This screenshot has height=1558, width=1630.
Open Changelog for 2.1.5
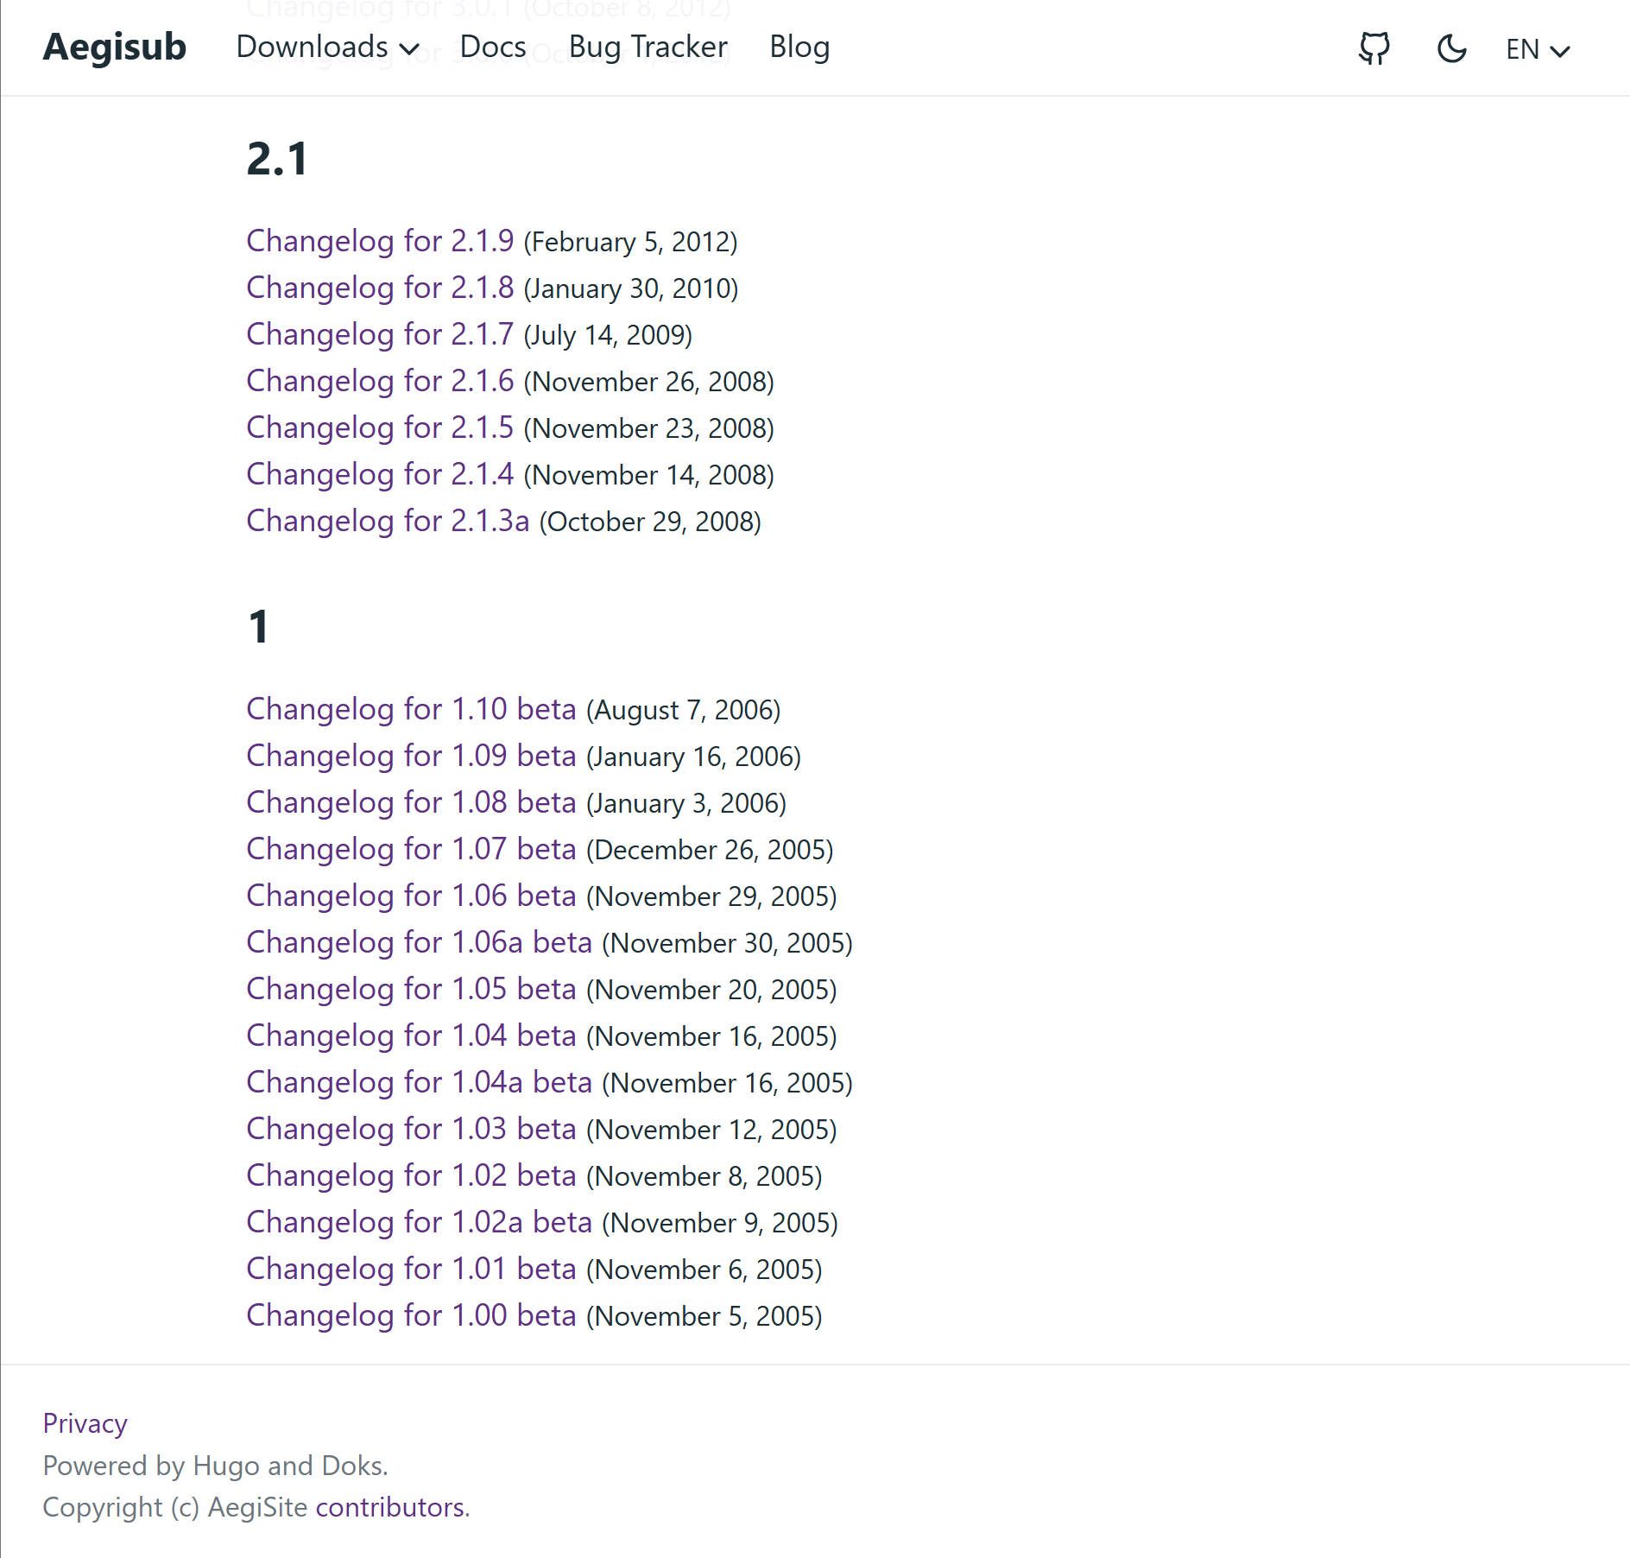click(x=379, y=427)
